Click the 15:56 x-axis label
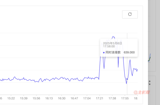The height and width of the screenshot is (105, 160). click(36, 98)
